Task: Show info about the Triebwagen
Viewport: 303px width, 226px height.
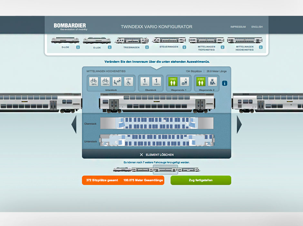Action: click(147, 47)
